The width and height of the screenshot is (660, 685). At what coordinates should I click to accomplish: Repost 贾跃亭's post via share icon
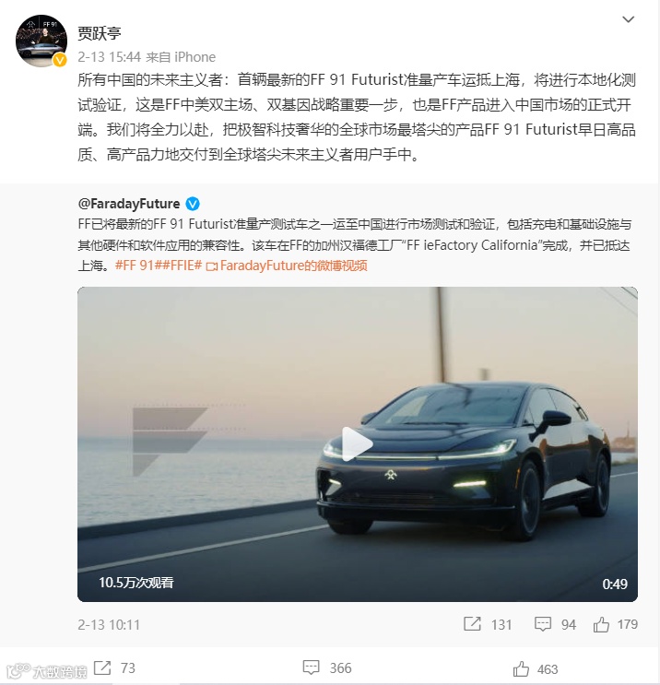(x=102, y=668)
